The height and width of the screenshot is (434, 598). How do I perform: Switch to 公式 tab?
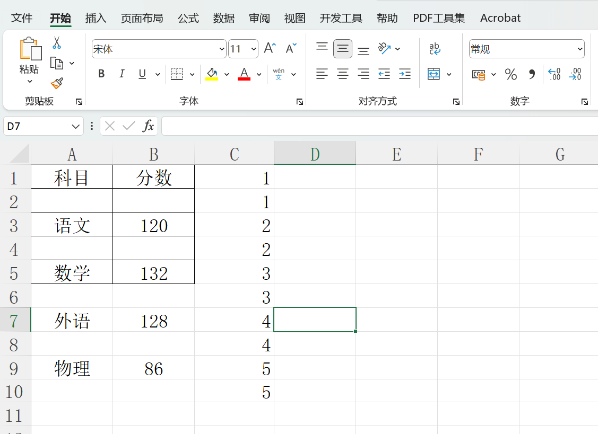click(x=188, y=18)
